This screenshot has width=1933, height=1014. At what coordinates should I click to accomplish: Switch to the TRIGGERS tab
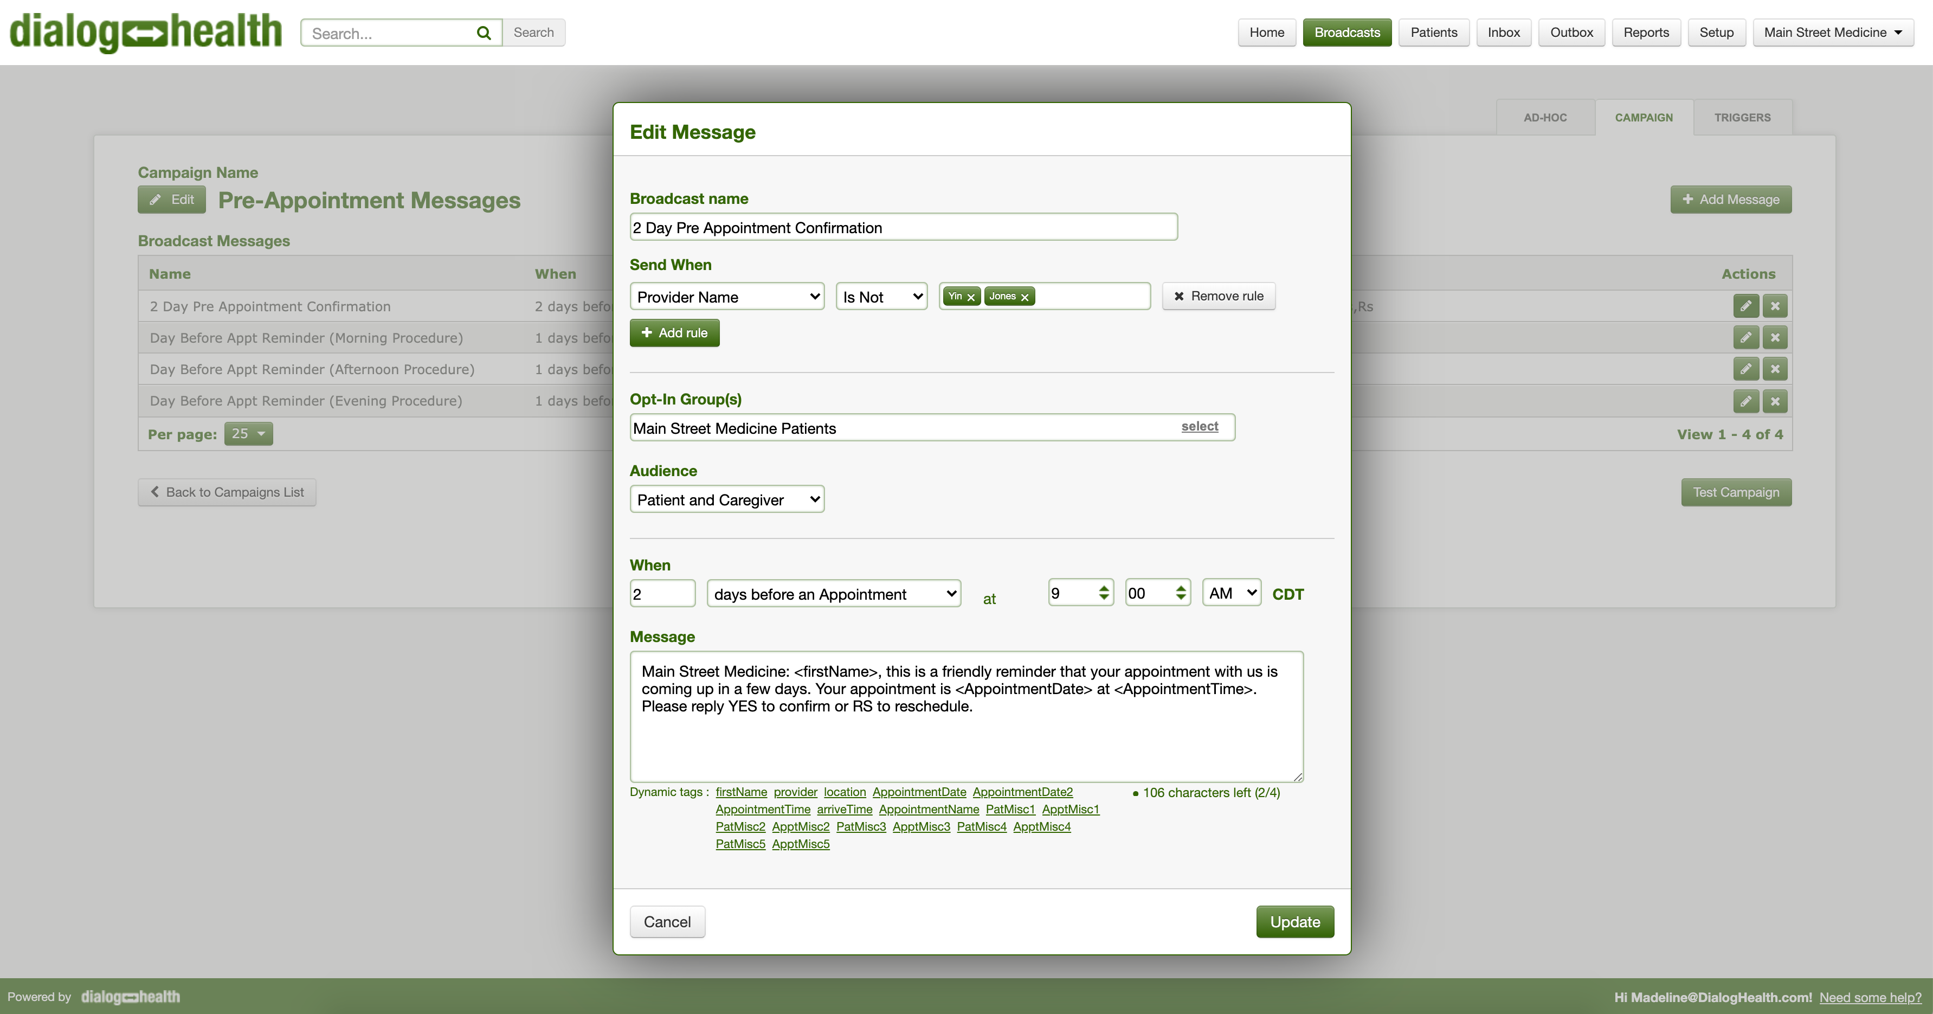(x=1742, y=118)
